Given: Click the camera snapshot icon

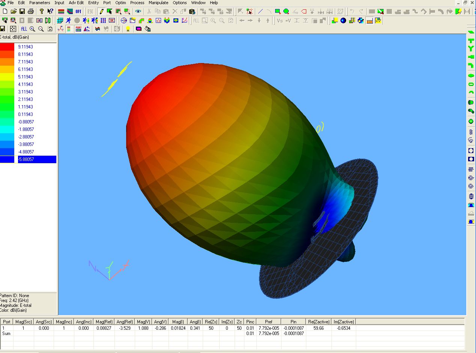Looking at the screenshot, I should [192, 12].
